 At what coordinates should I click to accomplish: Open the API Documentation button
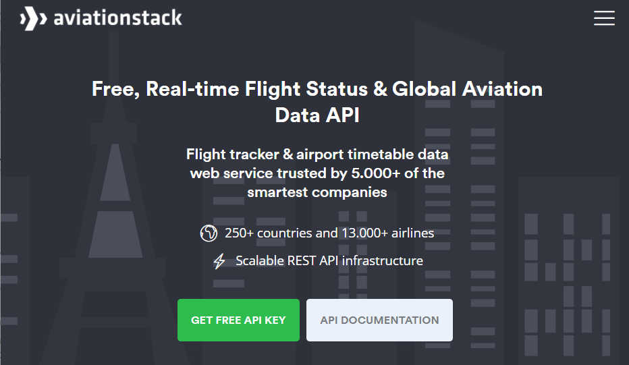click(x=379, y=320)
